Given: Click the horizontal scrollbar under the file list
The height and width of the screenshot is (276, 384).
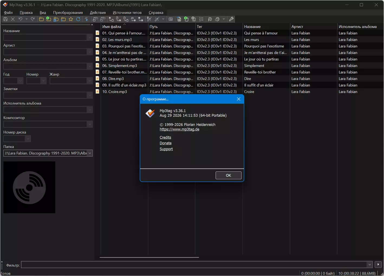Looking at the screenshot, I should click(x=149, y=257).
